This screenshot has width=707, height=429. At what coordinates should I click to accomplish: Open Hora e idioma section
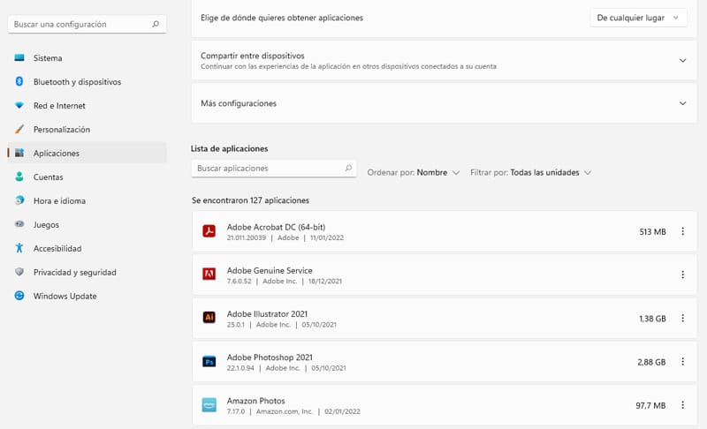point(87,200)
